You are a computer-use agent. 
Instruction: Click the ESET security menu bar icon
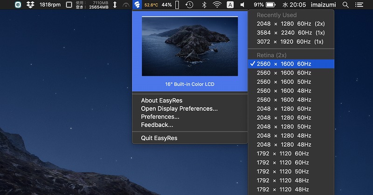pyautogui.click(x=18, y=5)
